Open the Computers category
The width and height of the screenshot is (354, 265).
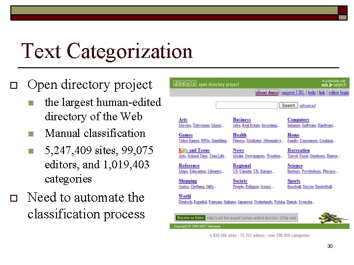[x=298, y=120]
